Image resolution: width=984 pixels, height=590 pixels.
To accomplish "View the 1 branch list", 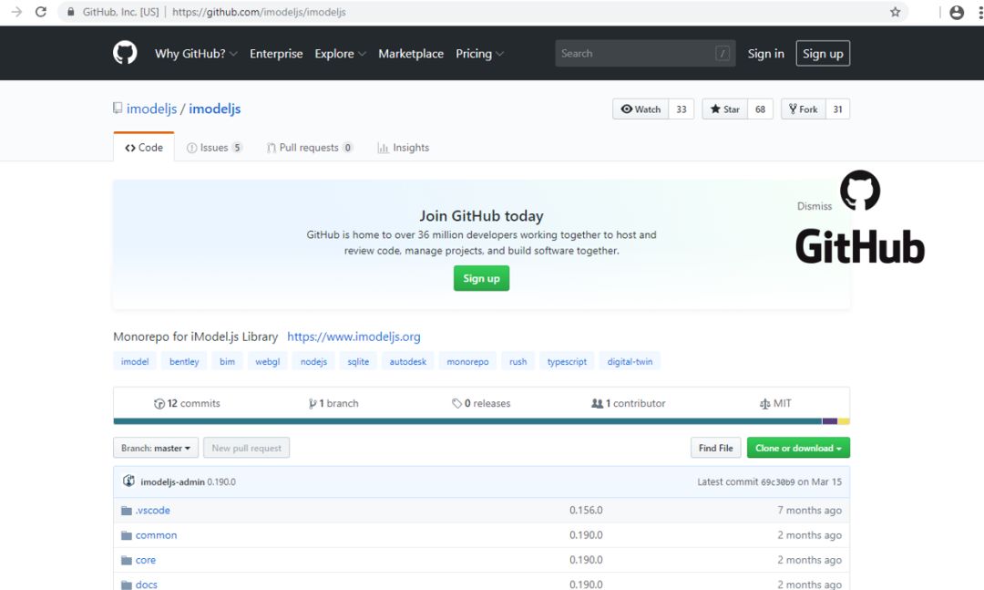I will point(333,403).
